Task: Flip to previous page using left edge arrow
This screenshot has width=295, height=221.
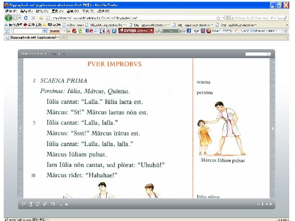Action: coord(20,128)
